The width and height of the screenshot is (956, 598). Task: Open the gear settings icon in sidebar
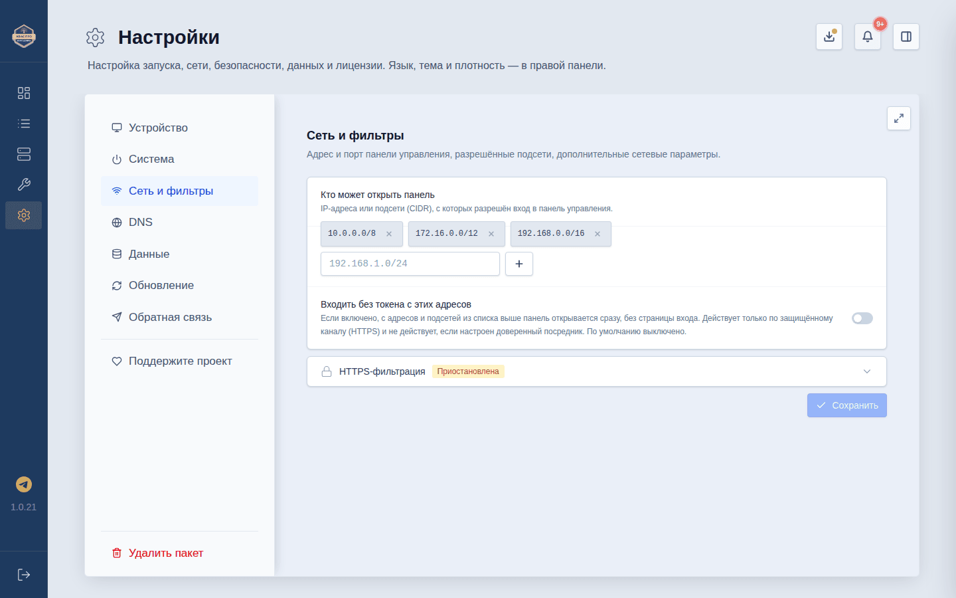coord(24,215)
